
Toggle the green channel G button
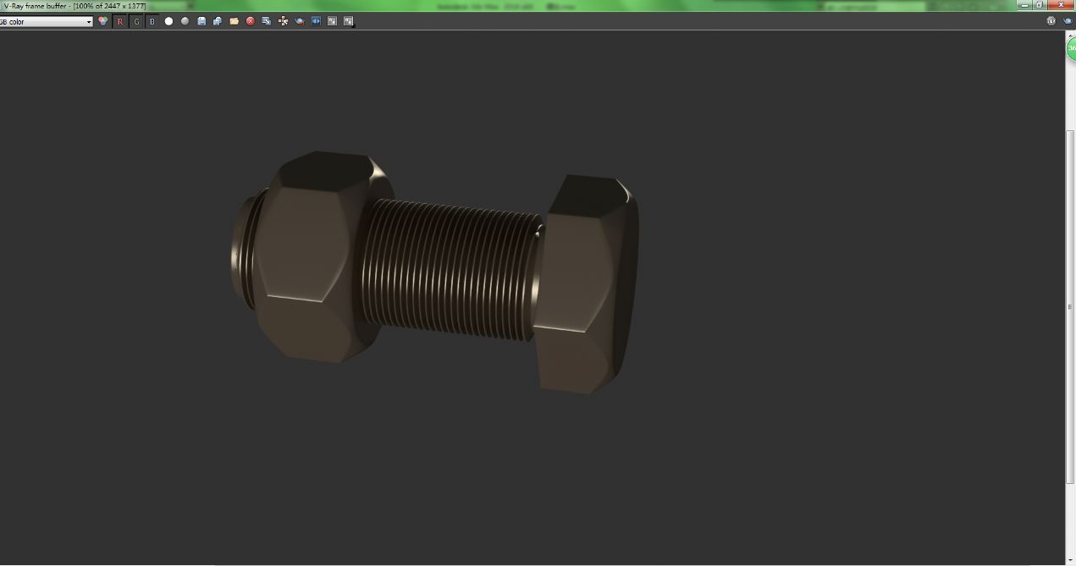click(136, 21)
